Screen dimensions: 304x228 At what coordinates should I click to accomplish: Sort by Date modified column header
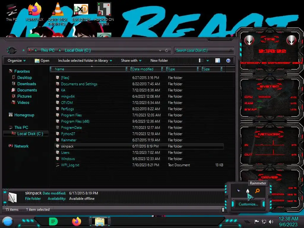[x=146, y=69]
